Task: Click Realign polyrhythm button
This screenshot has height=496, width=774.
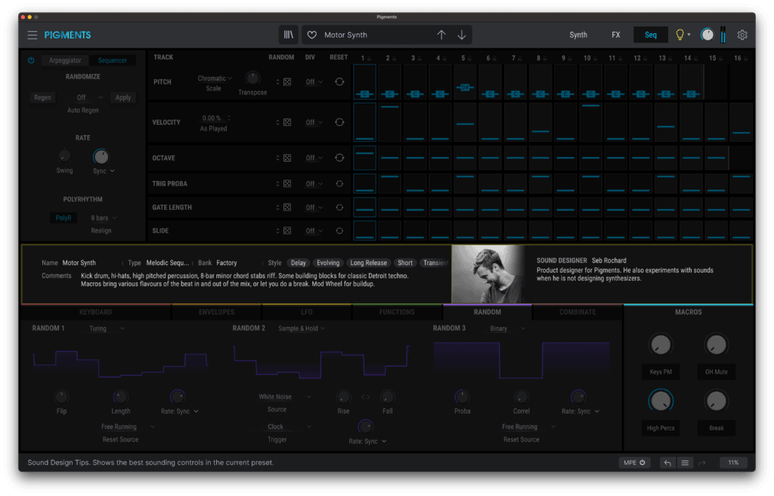Action: click(x=101, y=231)
